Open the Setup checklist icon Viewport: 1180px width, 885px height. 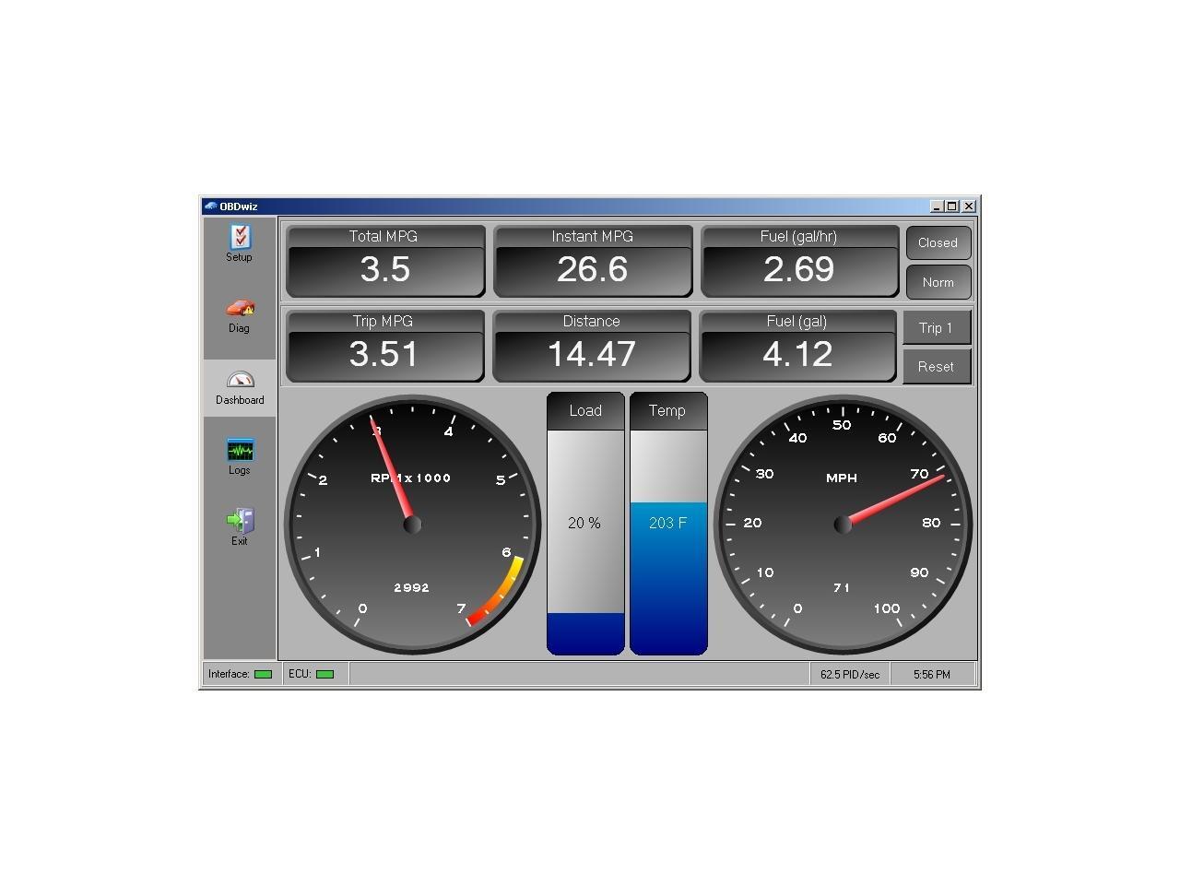240,238
